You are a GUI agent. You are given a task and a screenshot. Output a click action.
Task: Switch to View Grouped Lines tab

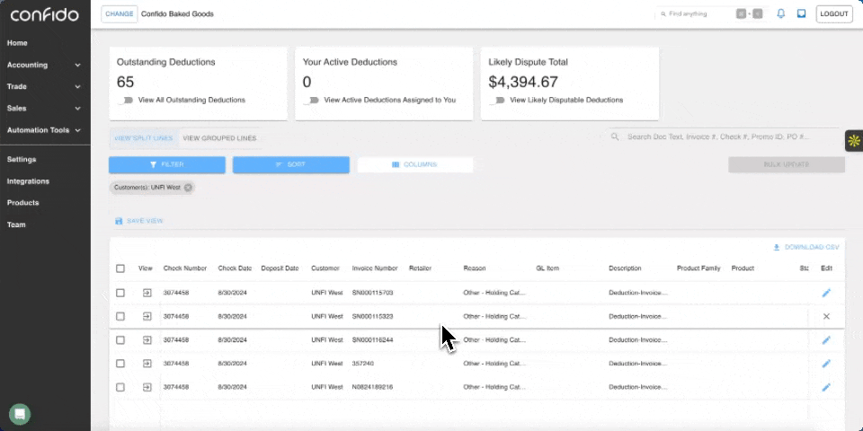coord(219,138)
